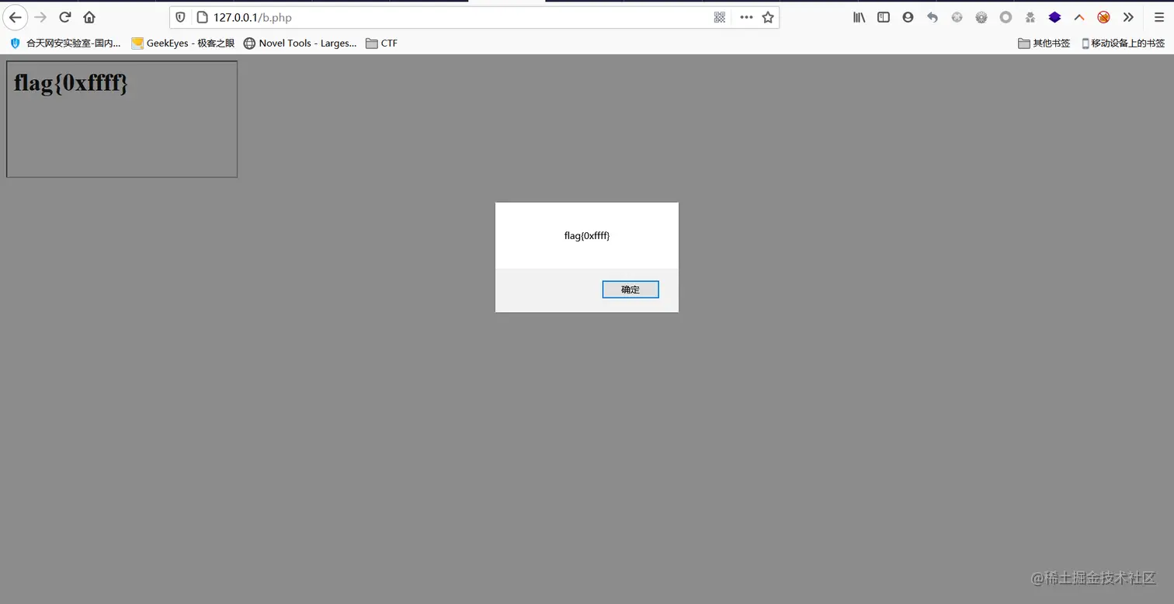
Task: Click the Forward navigation arrow
Action: [x=40, y=17]
